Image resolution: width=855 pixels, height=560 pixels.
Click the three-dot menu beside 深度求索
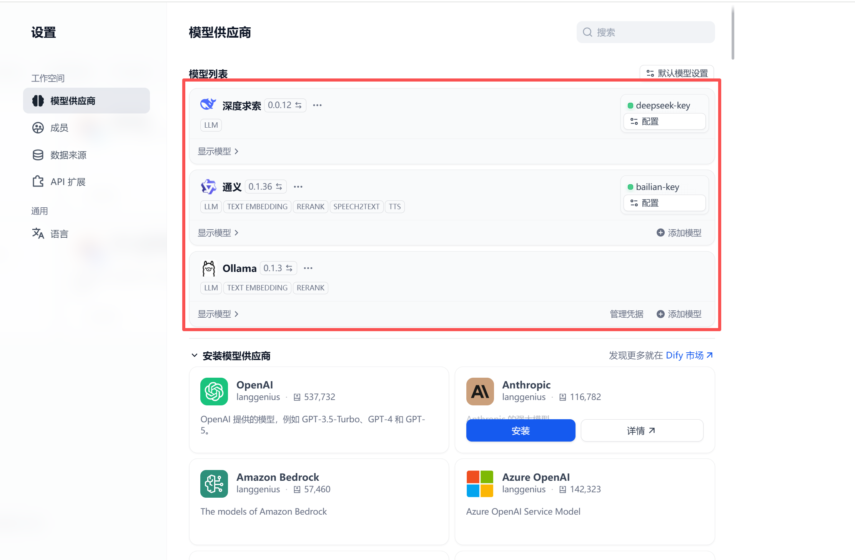click(317, 105)
